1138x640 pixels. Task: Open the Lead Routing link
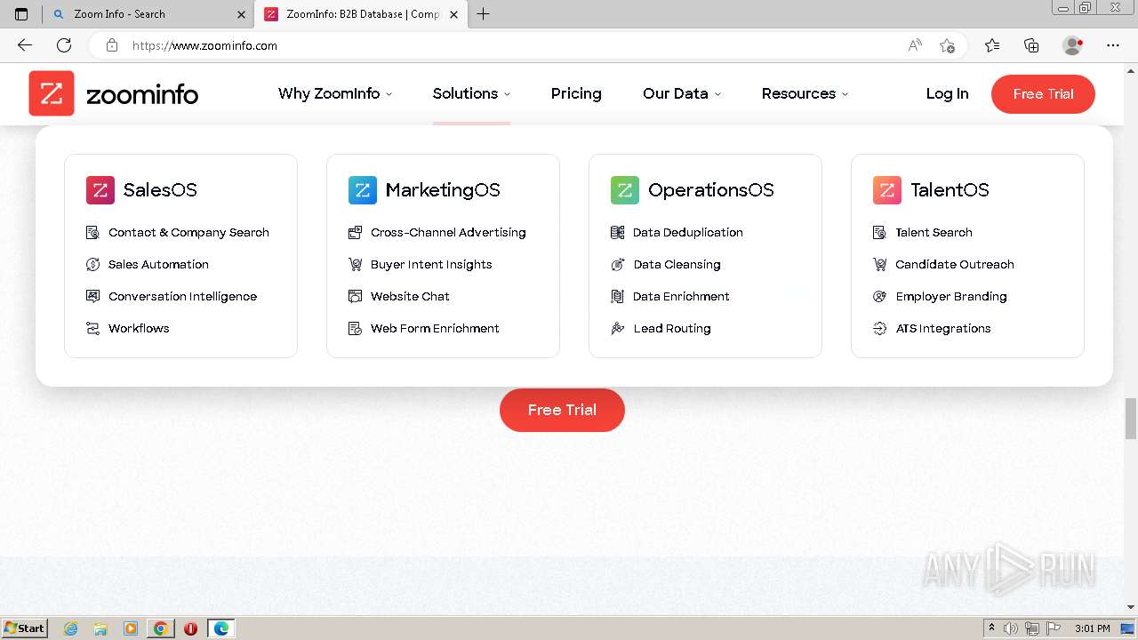[x=672, y=328]
